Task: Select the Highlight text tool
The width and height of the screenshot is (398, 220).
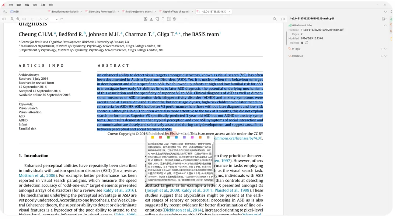Action: [146, 19]
